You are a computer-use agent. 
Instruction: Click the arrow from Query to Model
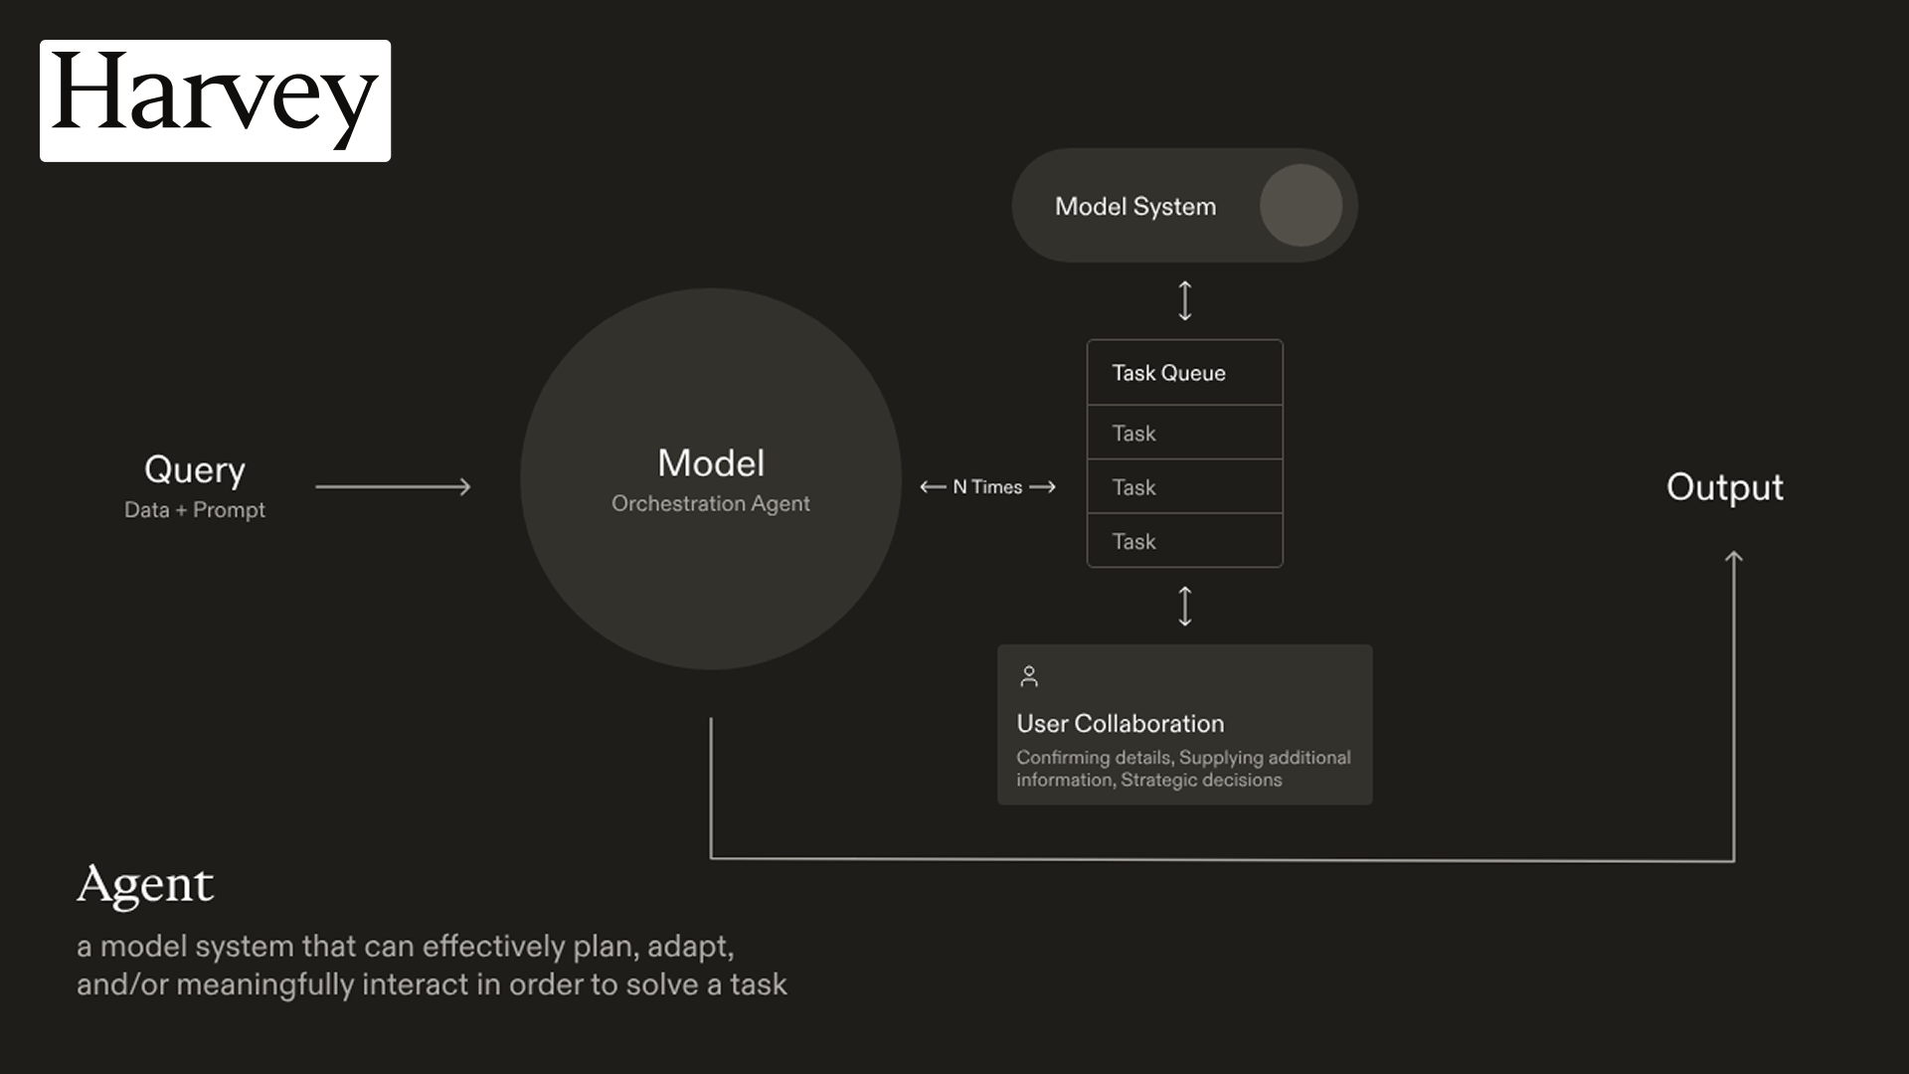(393, 486)
